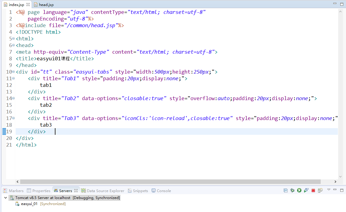346x212 pixels.
Task: Click the closable:true value on line 14
Action: [x=144, y=98]
